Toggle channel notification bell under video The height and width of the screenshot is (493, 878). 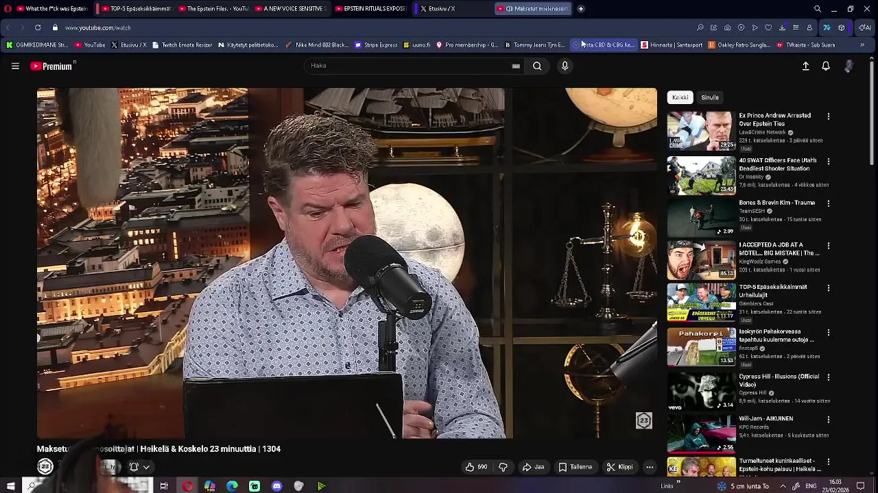coord(134,467)
